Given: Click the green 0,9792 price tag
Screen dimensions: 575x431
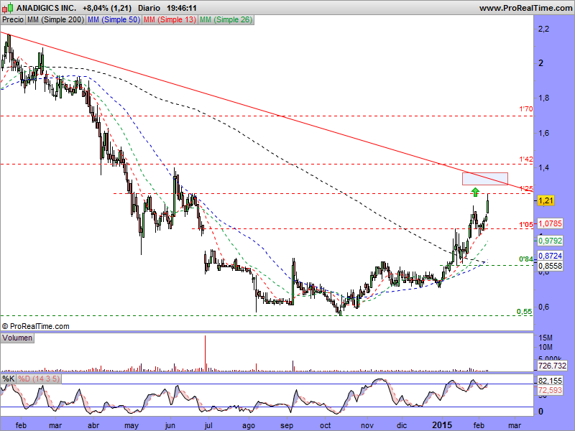Looking at the screenshot, I should pos(550,241).
